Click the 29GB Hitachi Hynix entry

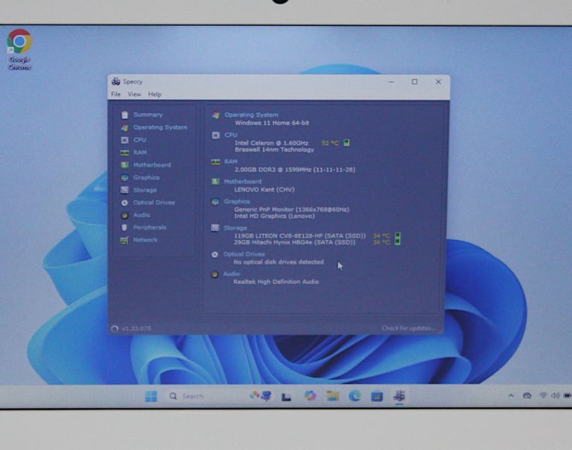[294, 242]
